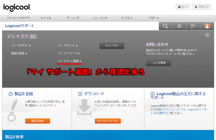Click the ヘルプを取得 button
Viewport: 216px width, 140px height.
158,63
